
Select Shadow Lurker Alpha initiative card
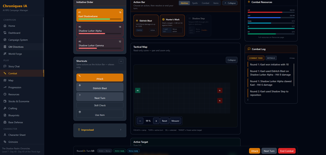click(x=100, y=30)
